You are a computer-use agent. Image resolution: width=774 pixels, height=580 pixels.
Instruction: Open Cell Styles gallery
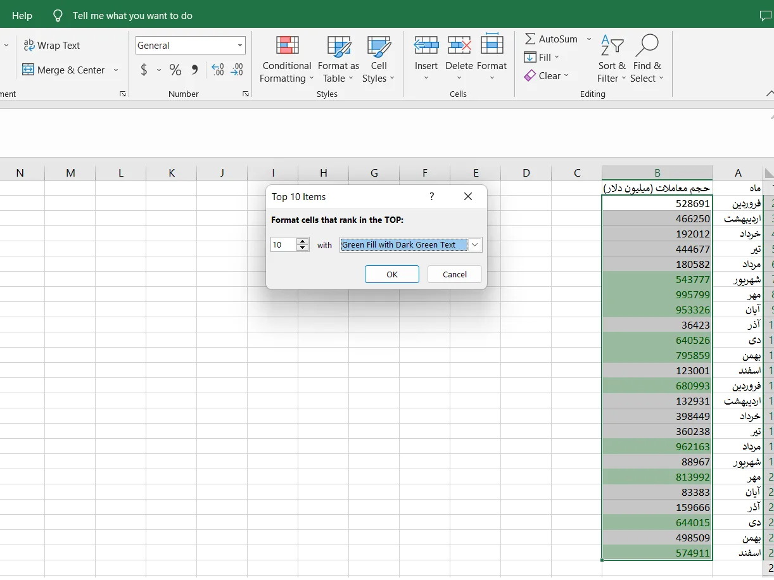coord(379,60)
